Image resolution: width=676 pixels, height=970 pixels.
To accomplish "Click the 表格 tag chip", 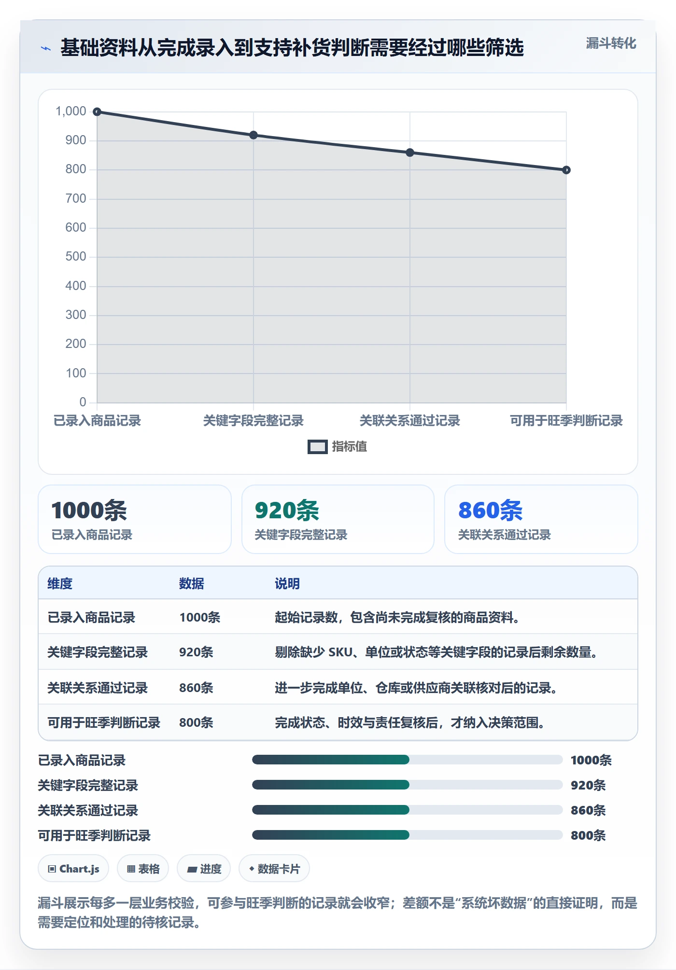I will coord(143,869).
